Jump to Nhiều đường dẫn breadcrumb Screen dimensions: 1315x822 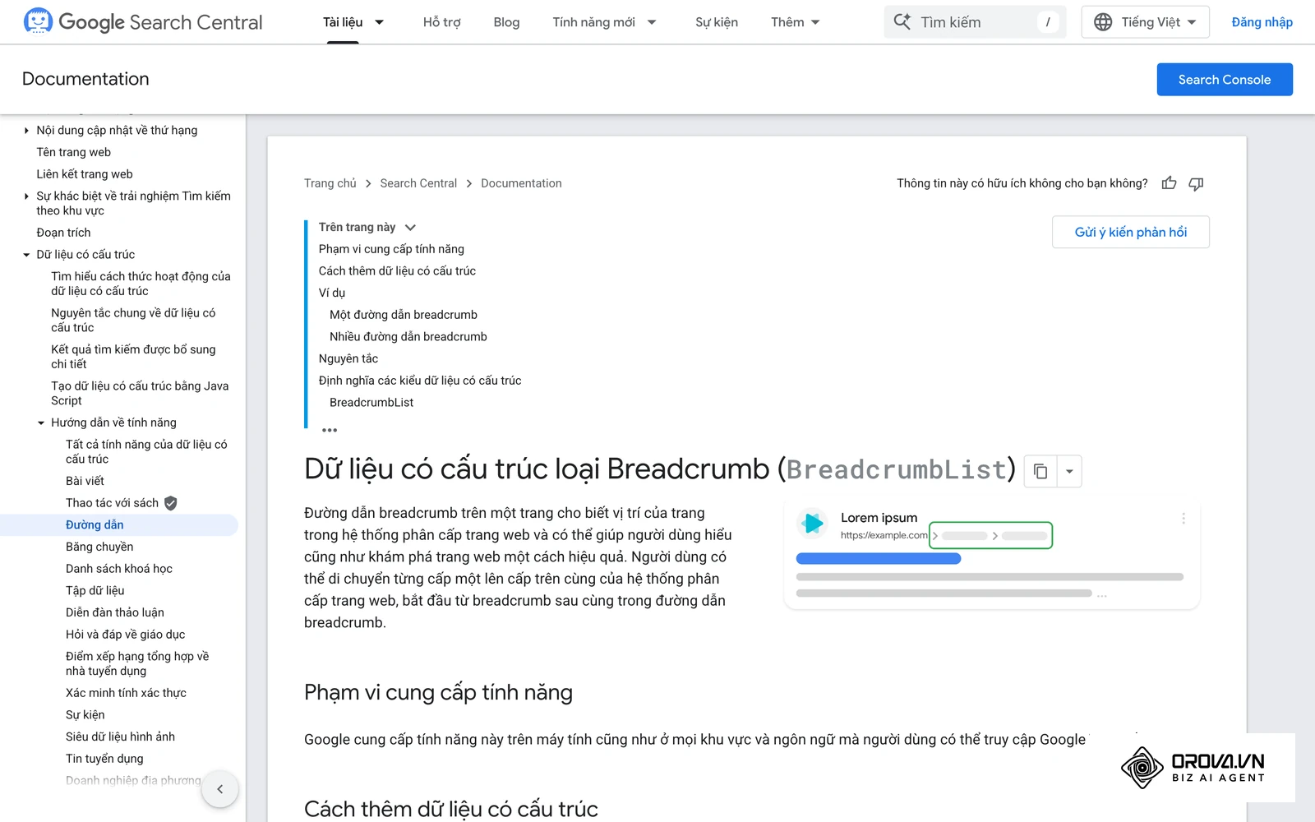[408, 337]
